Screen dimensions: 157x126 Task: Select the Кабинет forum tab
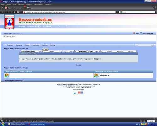(x=45, y=45)
